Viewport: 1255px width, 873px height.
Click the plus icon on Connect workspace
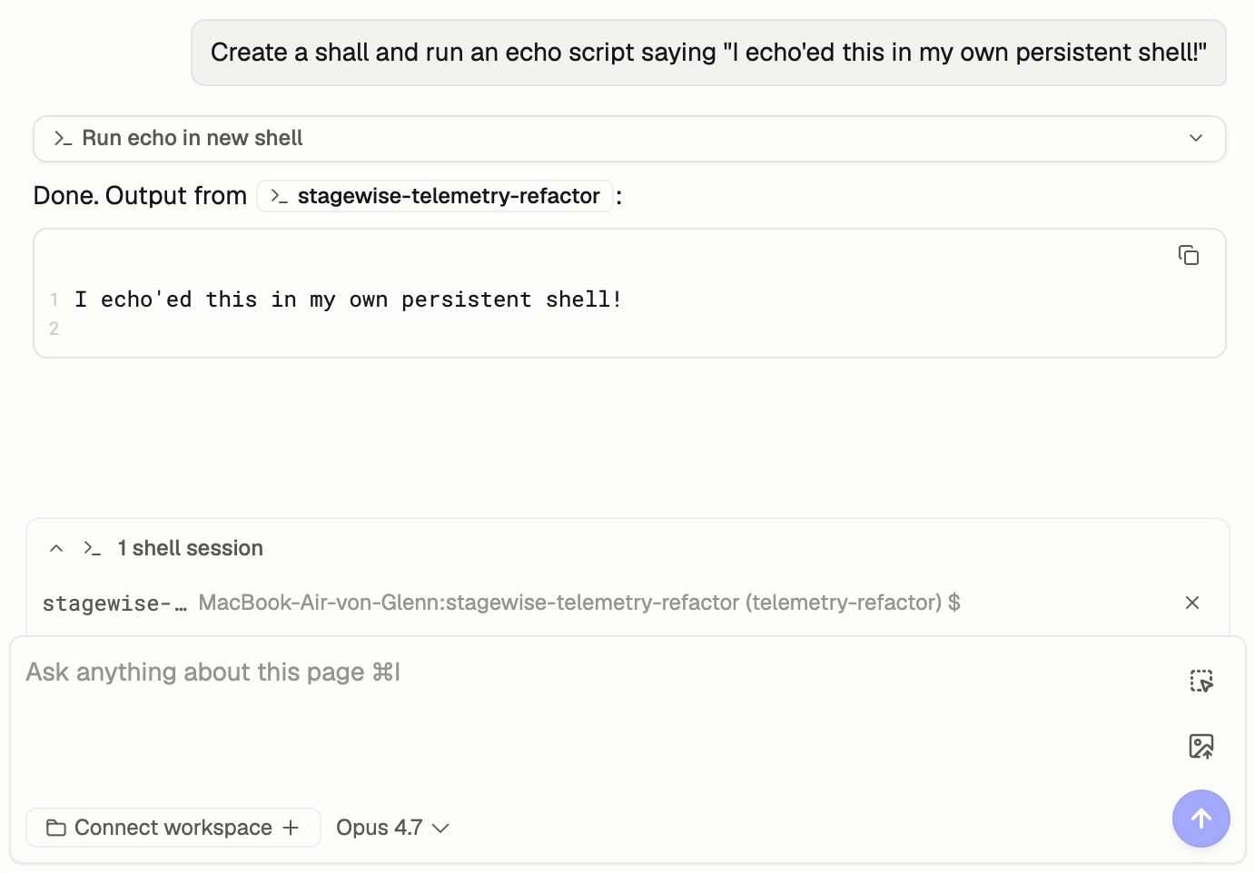[291, 828]
